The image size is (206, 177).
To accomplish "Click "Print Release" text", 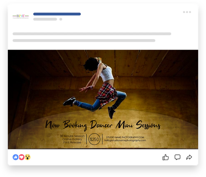I will tap(72, 142).
